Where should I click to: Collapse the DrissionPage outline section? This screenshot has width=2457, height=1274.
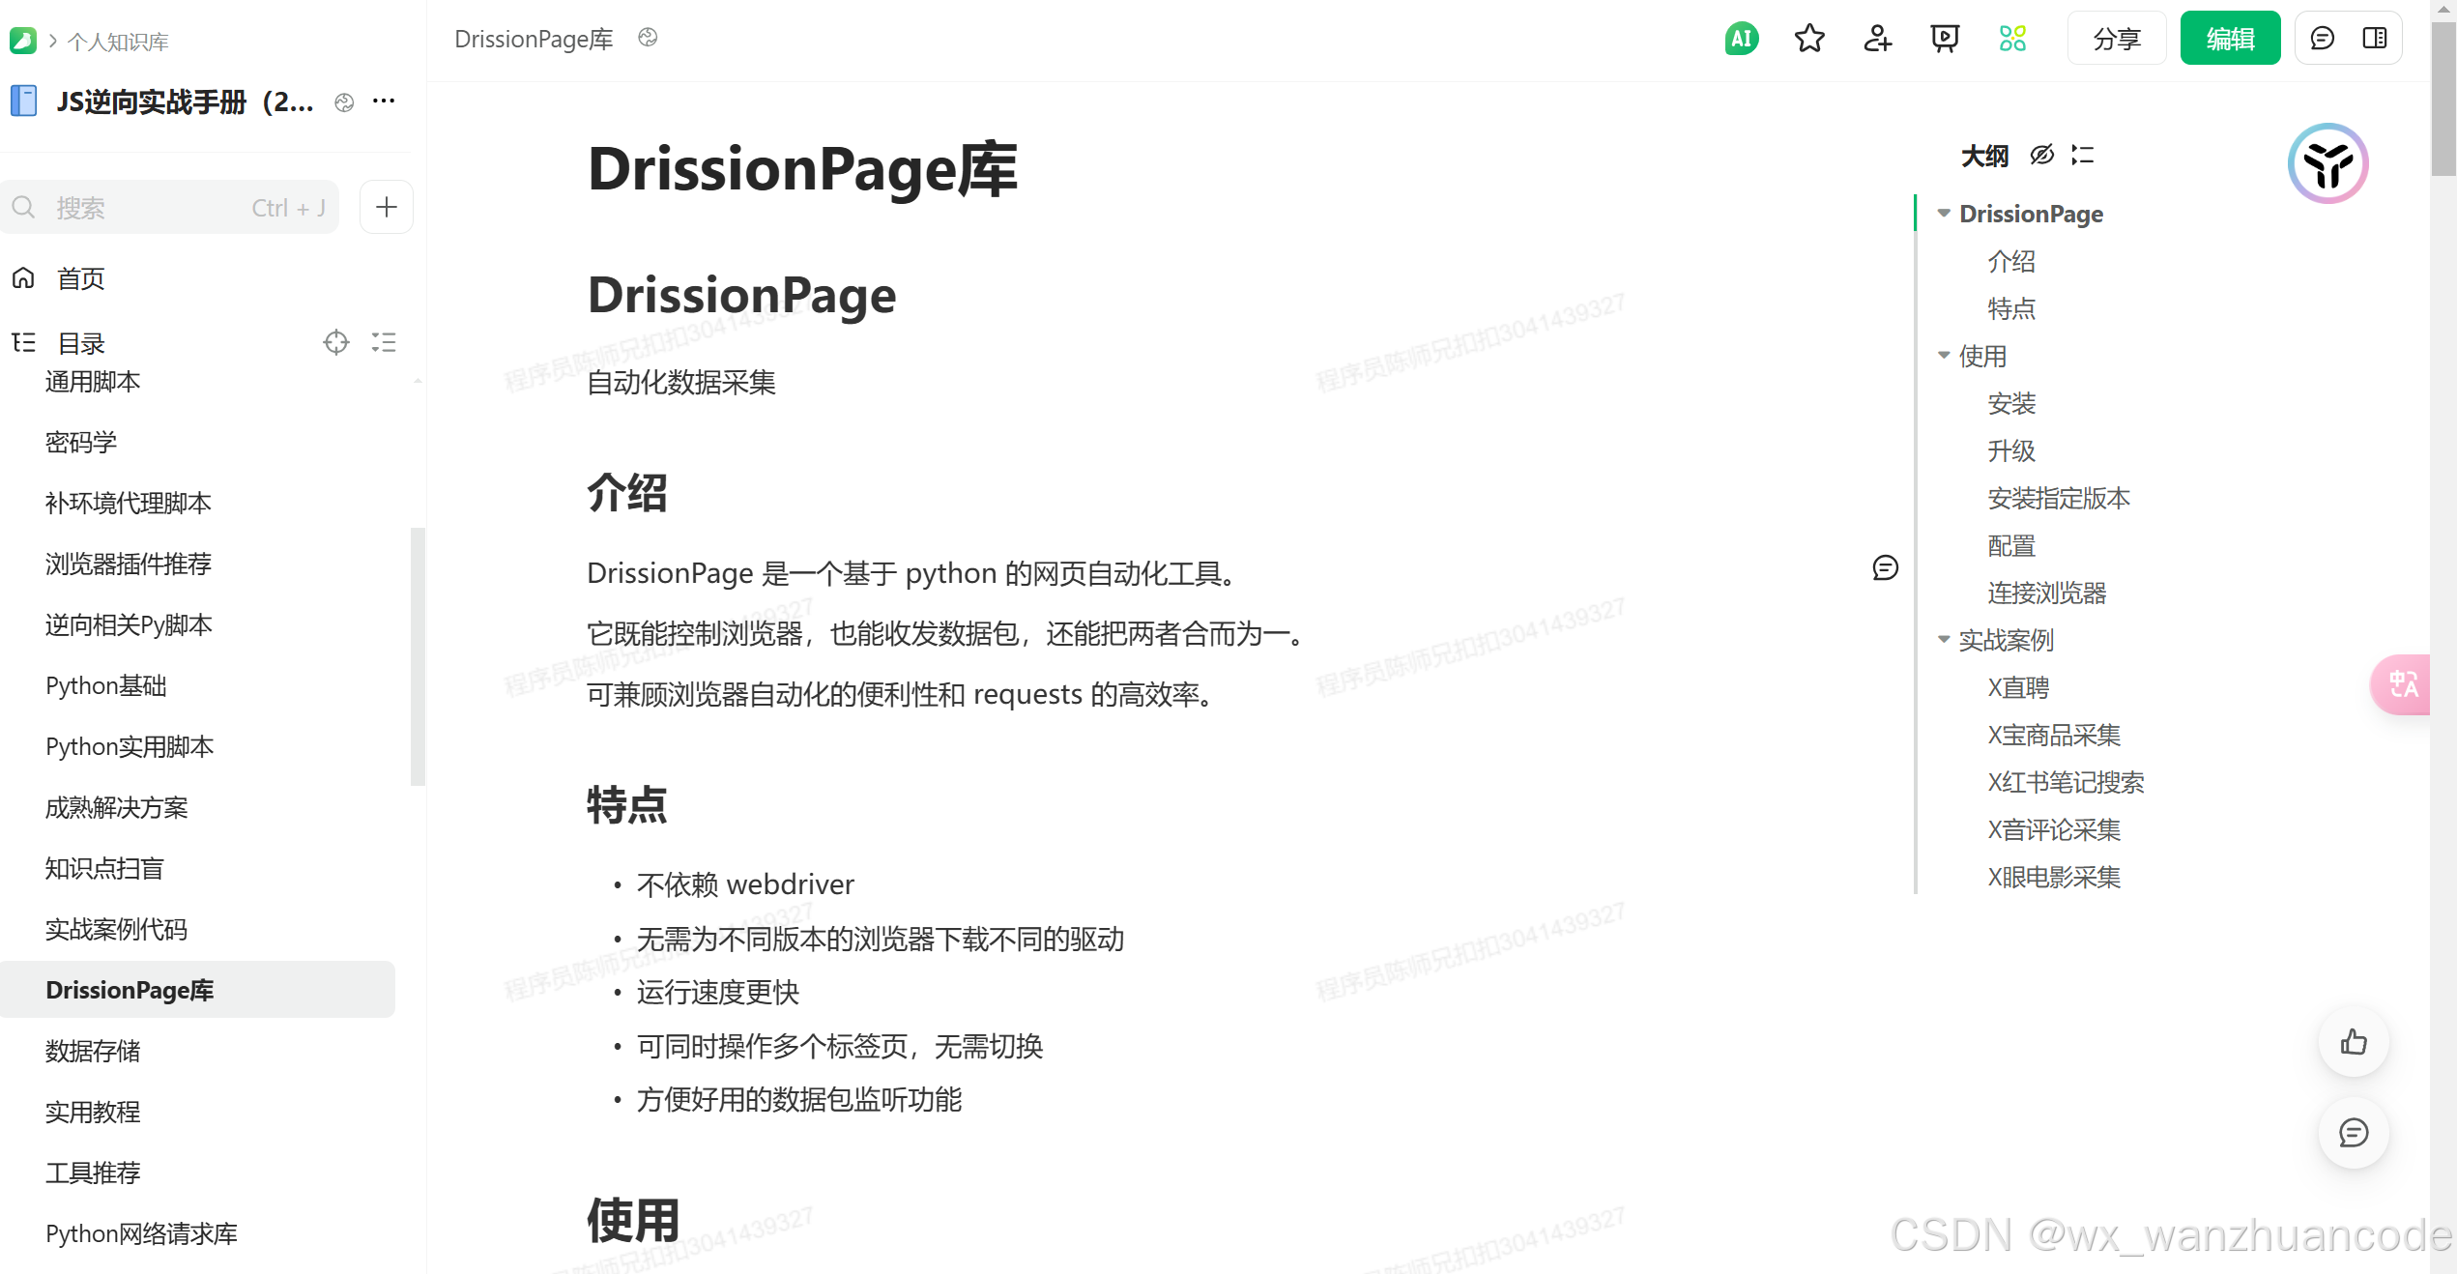[1944, 214]
